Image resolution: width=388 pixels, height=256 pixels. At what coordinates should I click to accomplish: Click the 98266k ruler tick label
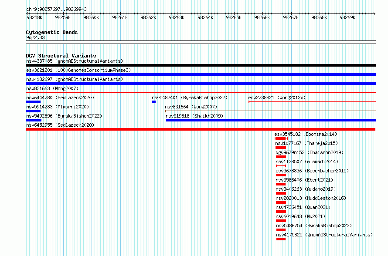262,17
